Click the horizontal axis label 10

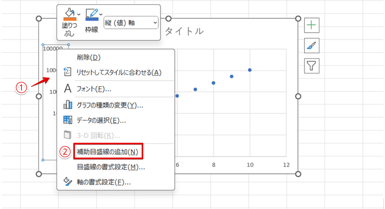tap(250, 165)
